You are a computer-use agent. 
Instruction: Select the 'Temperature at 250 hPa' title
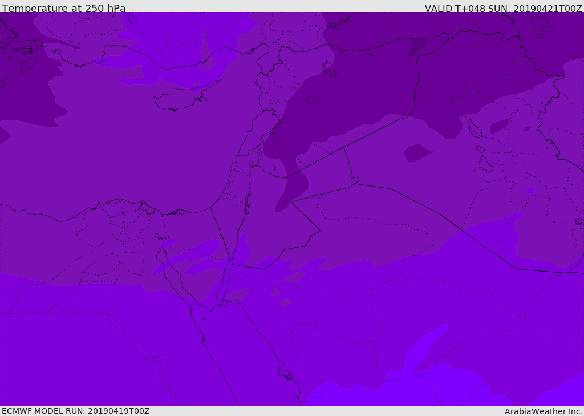pyautogui.click(x=64, y=8)
